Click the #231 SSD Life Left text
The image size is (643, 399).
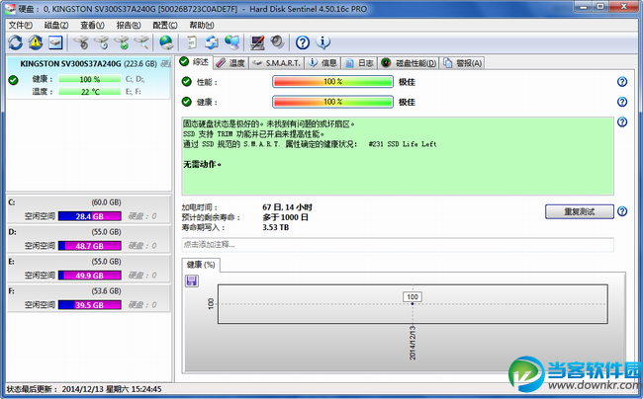[403, 144]
